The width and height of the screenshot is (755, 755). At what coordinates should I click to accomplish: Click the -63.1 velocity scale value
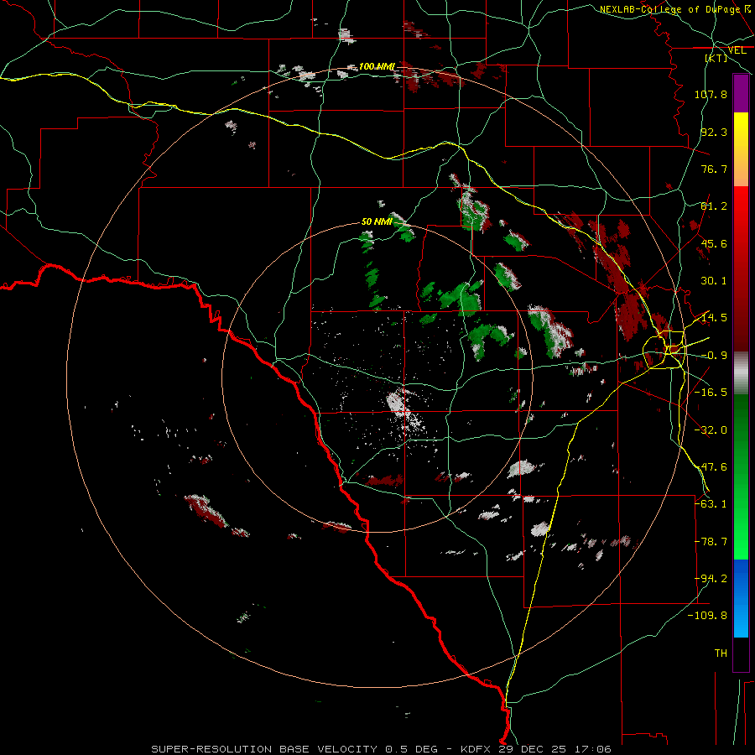point(711,504)
